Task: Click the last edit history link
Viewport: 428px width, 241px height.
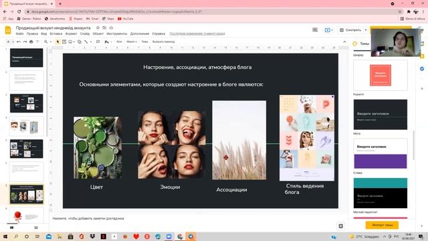Action: [197, 33]
